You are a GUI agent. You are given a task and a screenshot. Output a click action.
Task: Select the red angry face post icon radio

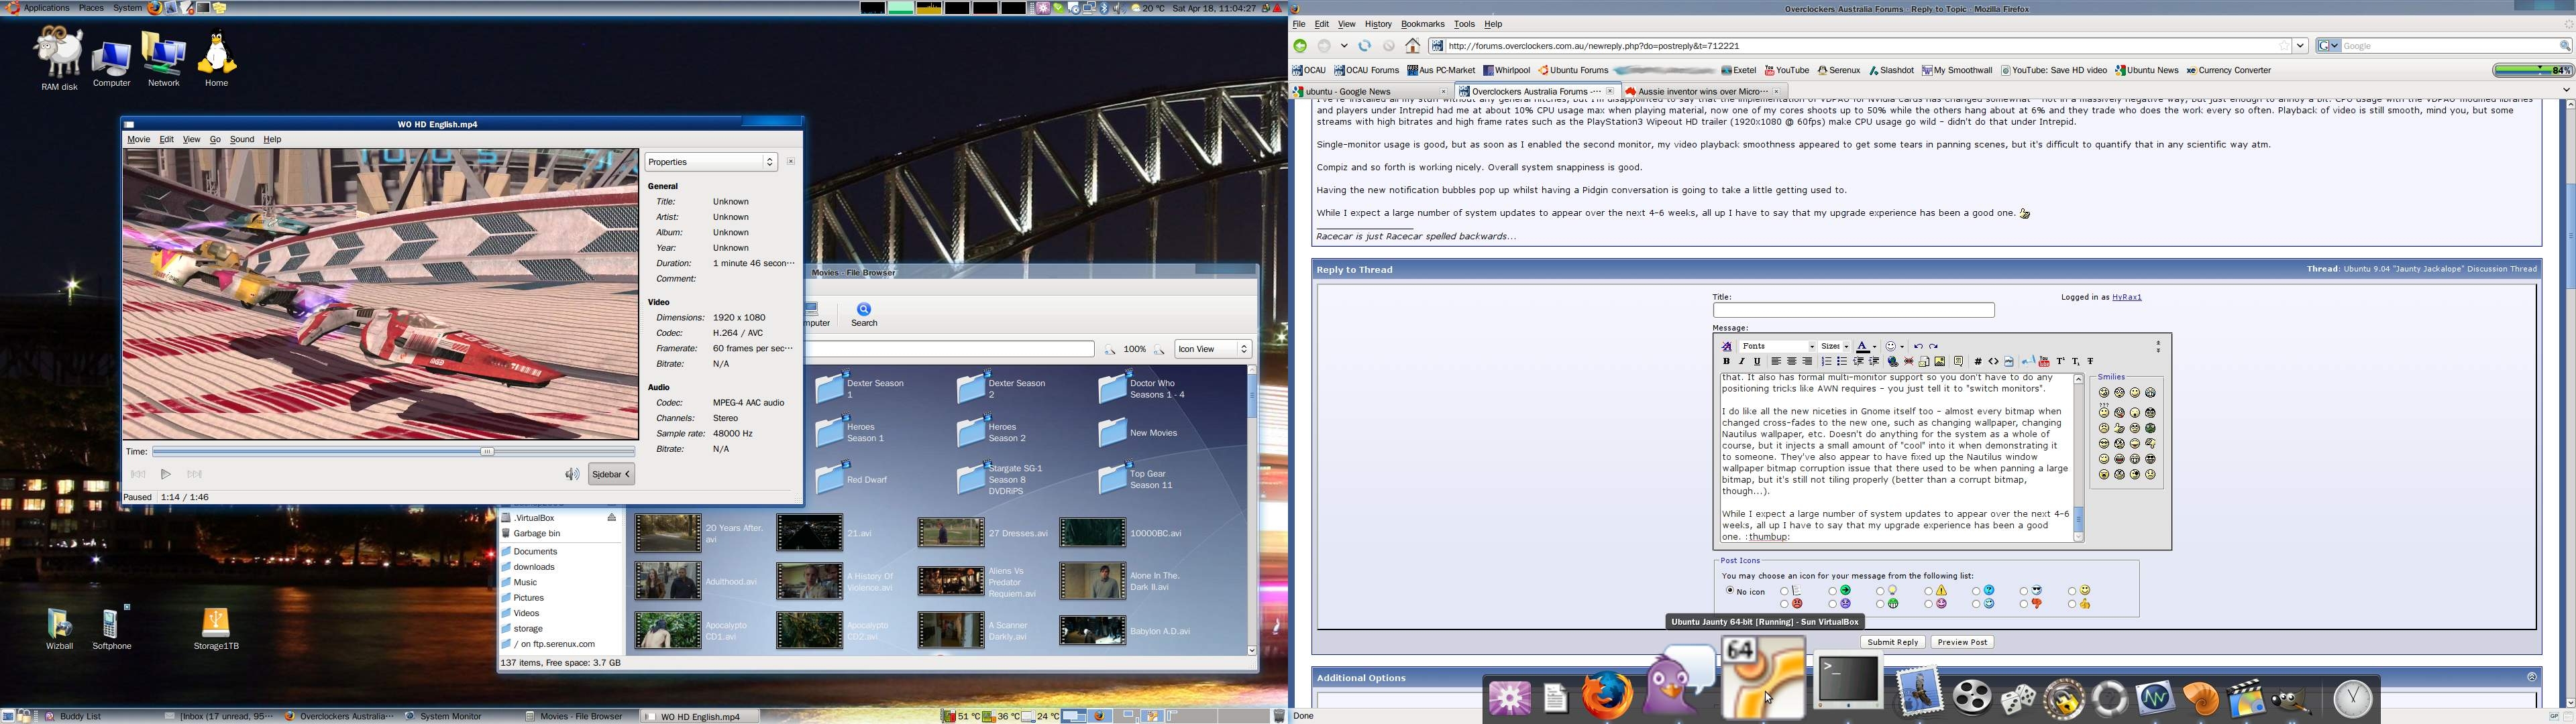coord(1785,605)
